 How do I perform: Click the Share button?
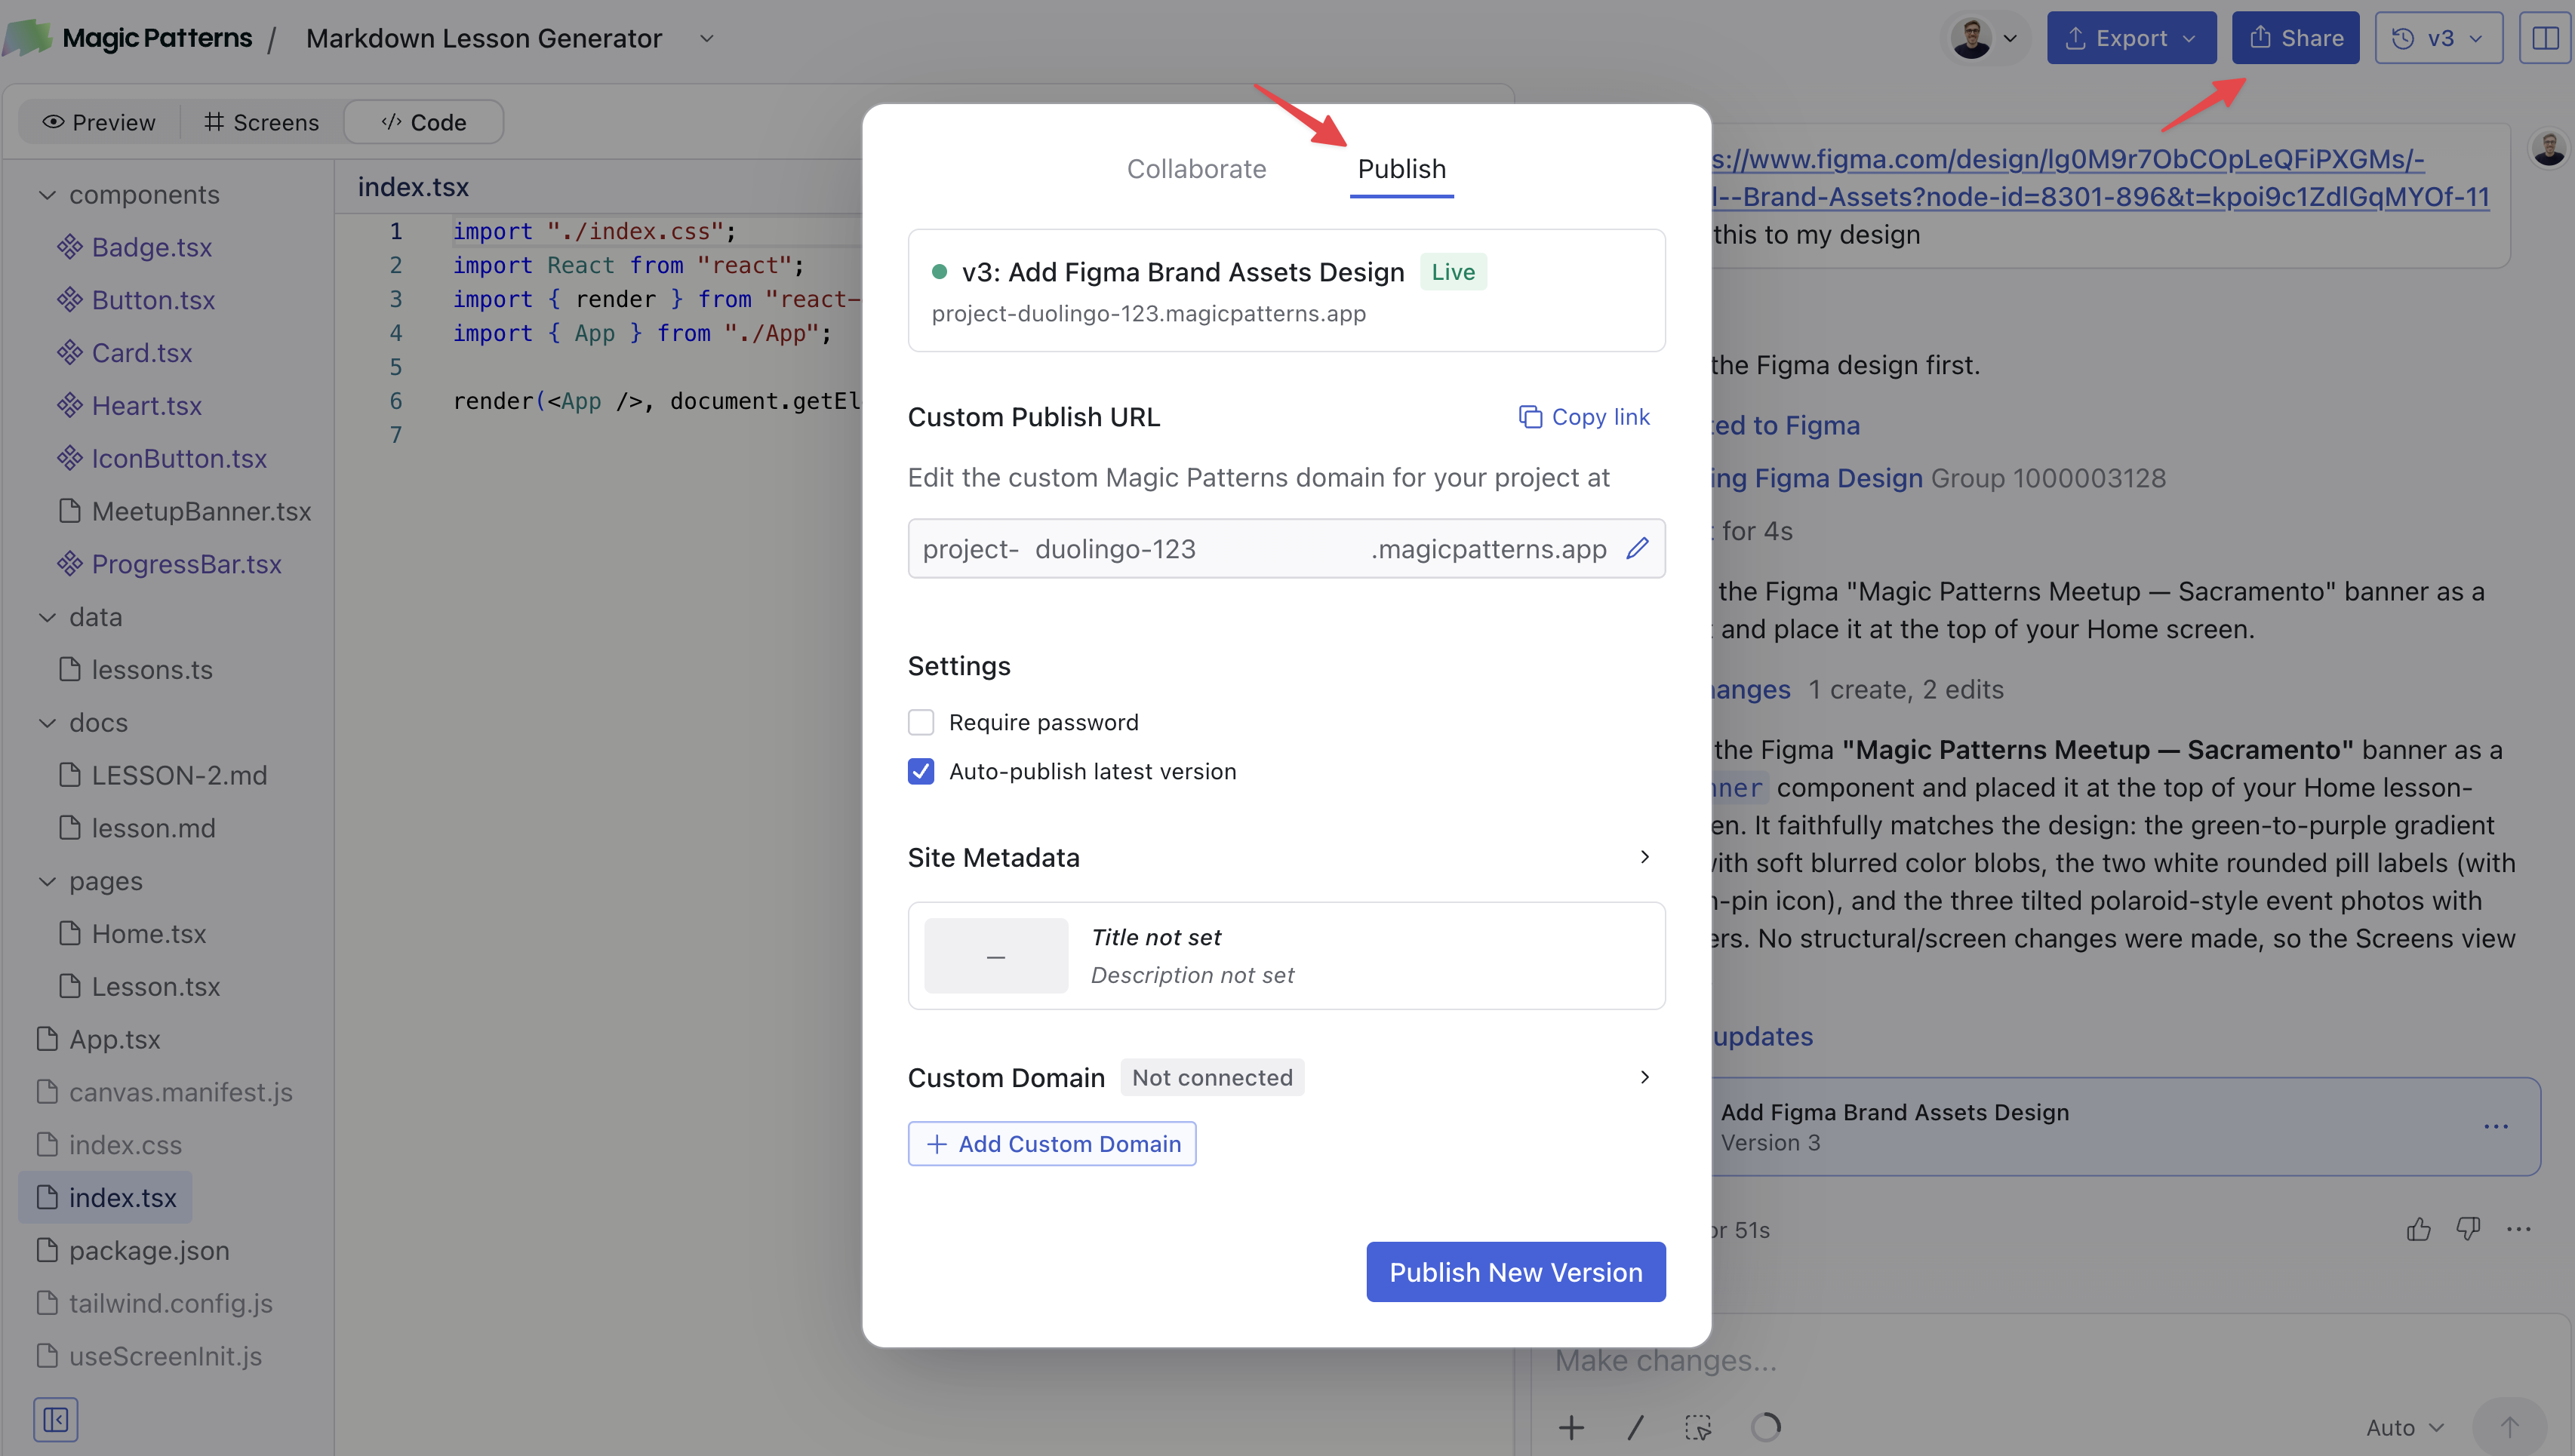point(2295,38)
